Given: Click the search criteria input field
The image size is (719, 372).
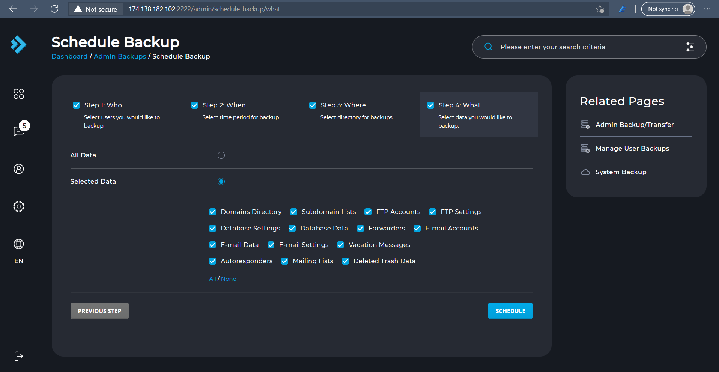Looking at the screenshot, I should point(589,47).
